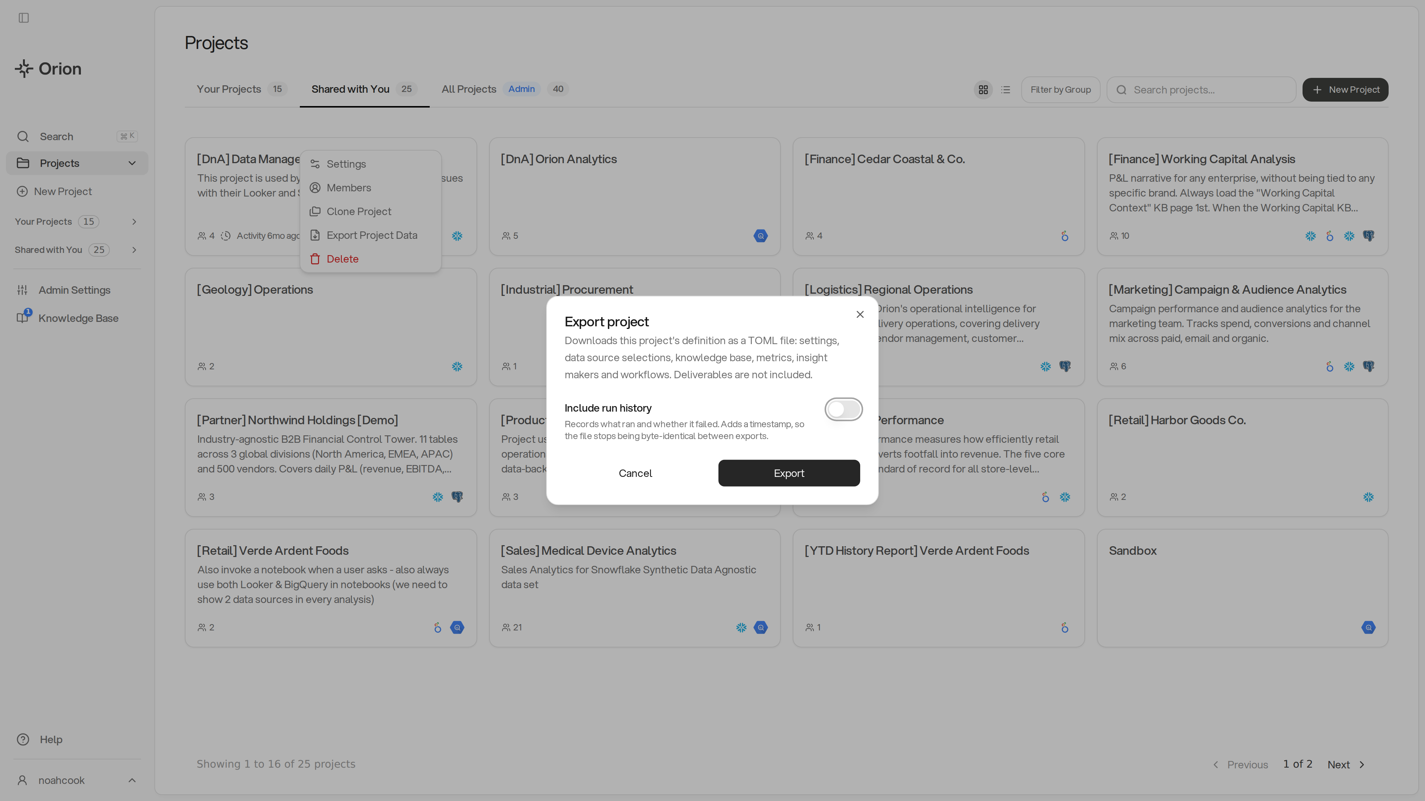Focus the Search projects field
The width and height of the screenshot is (1425, 801).
click(1201, 89)
